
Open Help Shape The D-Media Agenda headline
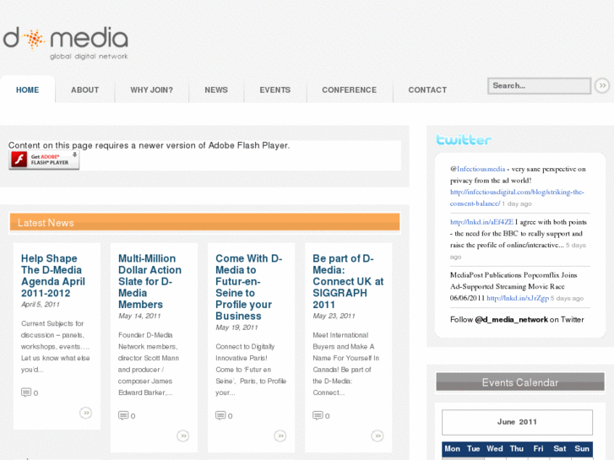(x=53, y=276)
